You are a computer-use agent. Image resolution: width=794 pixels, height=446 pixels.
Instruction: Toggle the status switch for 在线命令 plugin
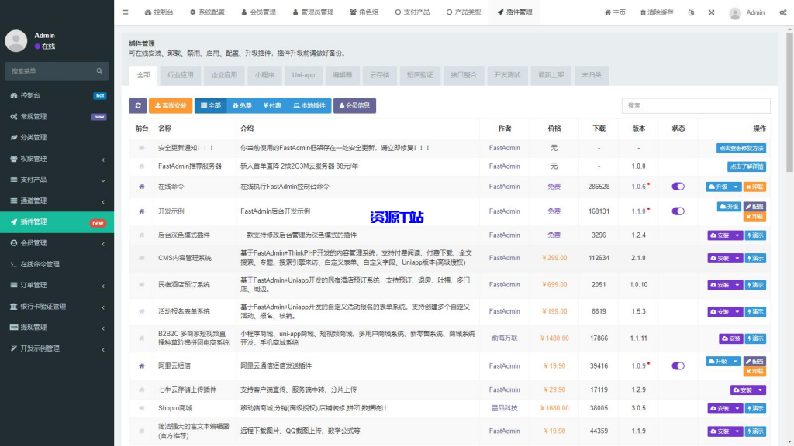point(678,186)
